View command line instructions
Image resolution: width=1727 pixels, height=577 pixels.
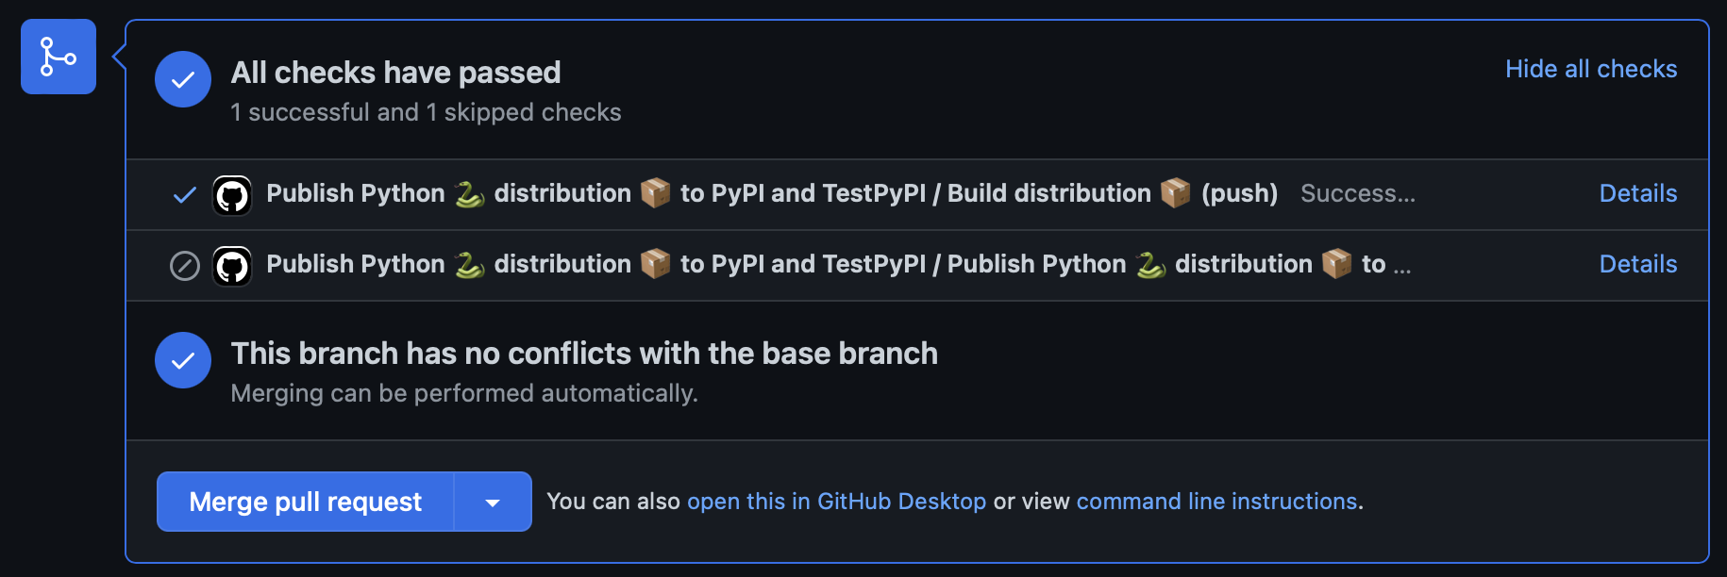pyautogui.click(x=1216, y=502)
